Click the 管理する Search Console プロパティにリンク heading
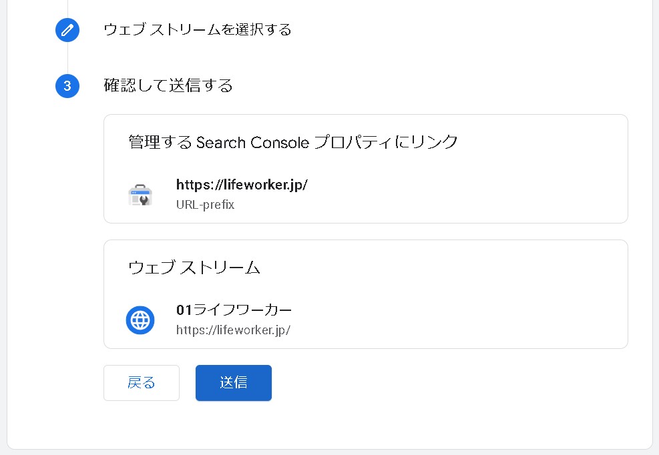659x455 pixels. pos(293,141)
